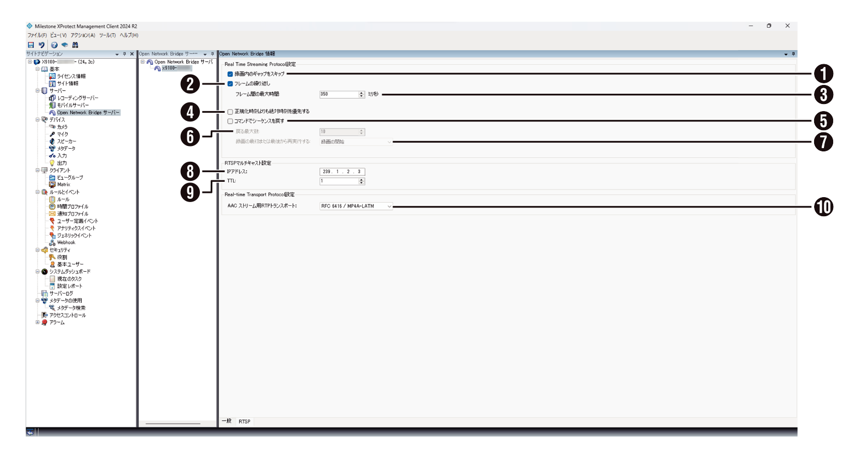
Task: Select the ライセンス情報 icon in the tree
Action: (x=52, y=76)
